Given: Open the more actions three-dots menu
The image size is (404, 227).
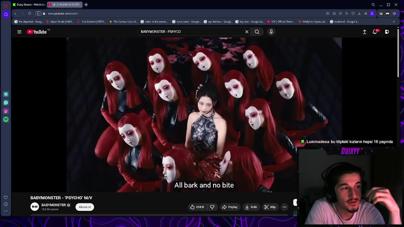Looking at the screenshot, I should click(x=284, y=207).
